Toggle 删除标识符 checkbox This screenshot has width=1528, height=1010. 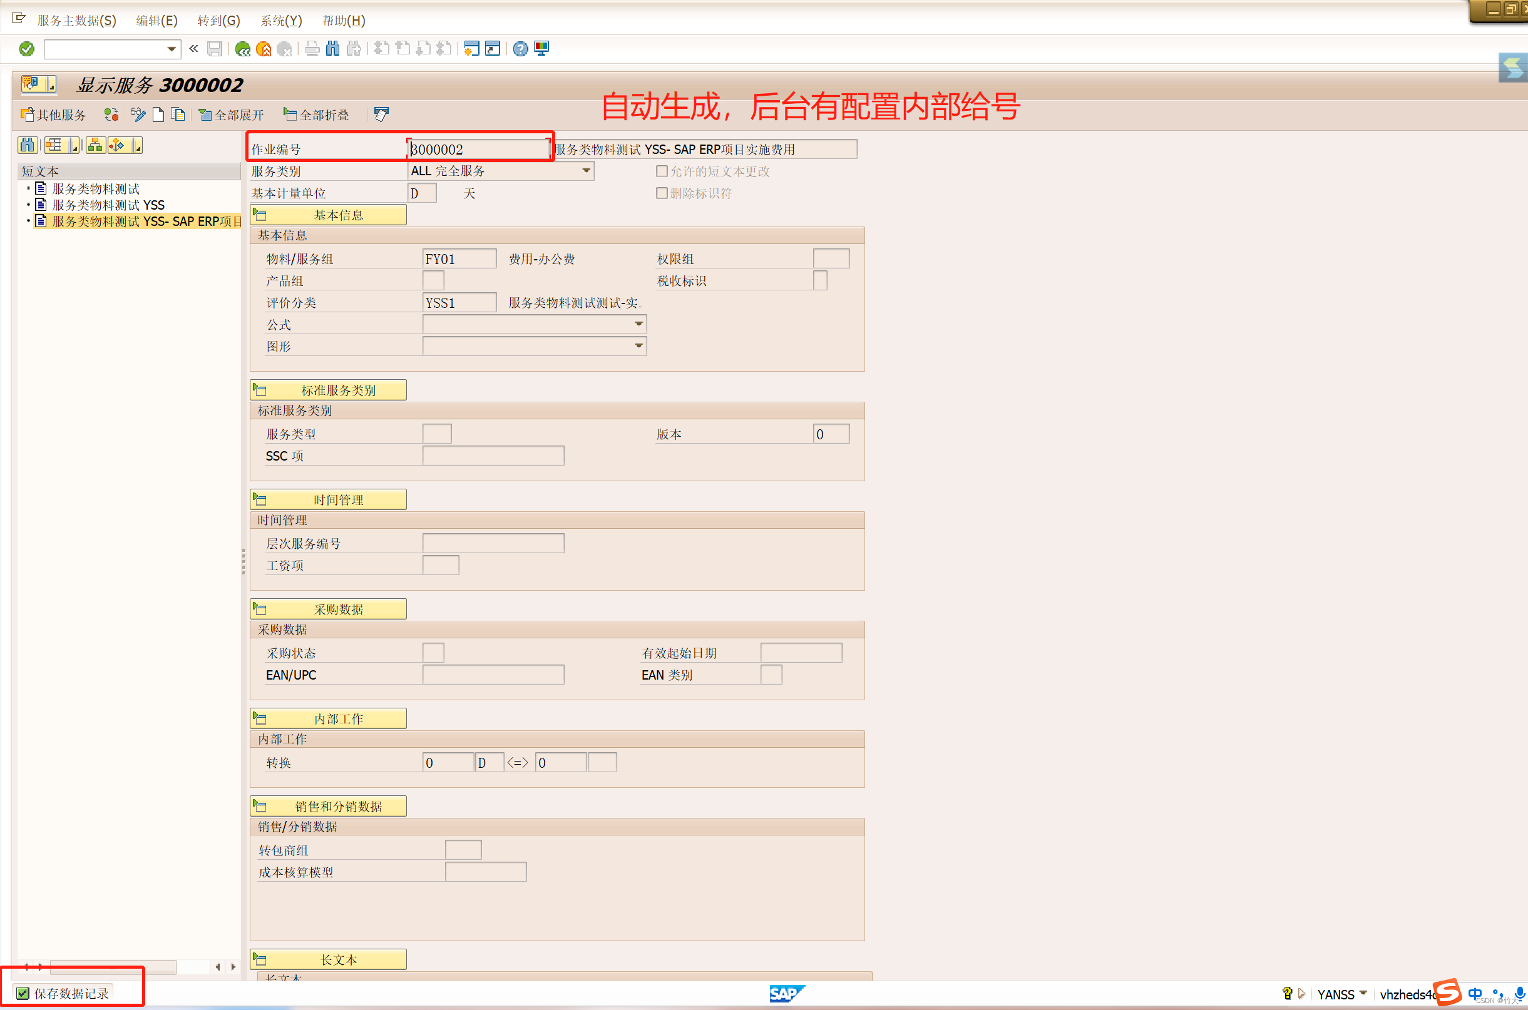(662, 193)
